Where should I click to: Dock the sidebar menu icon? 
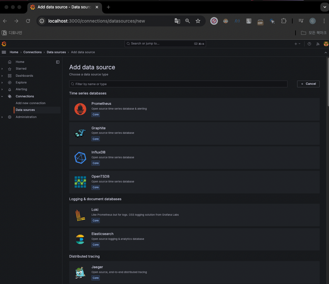click(58, 62)
